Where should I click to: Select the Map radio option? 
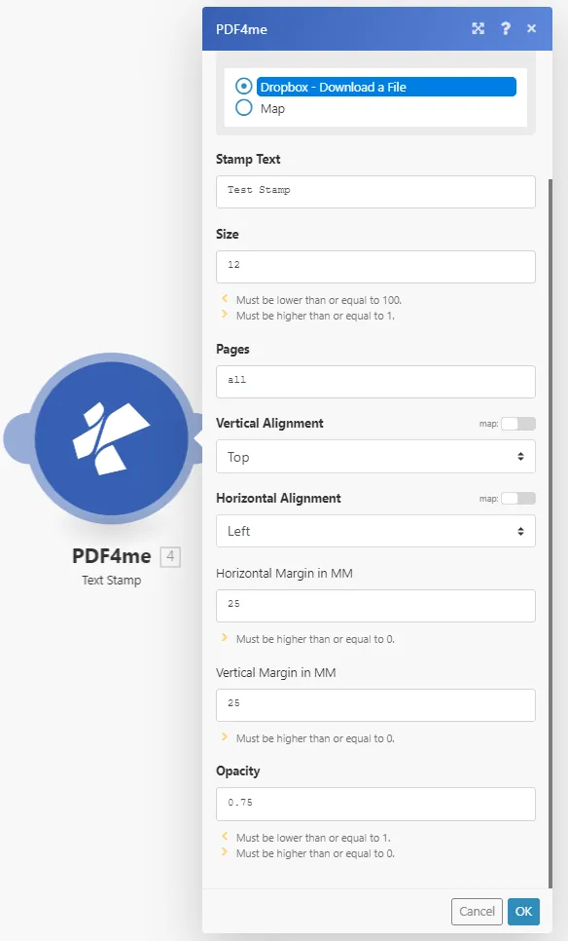coord(243,108)
